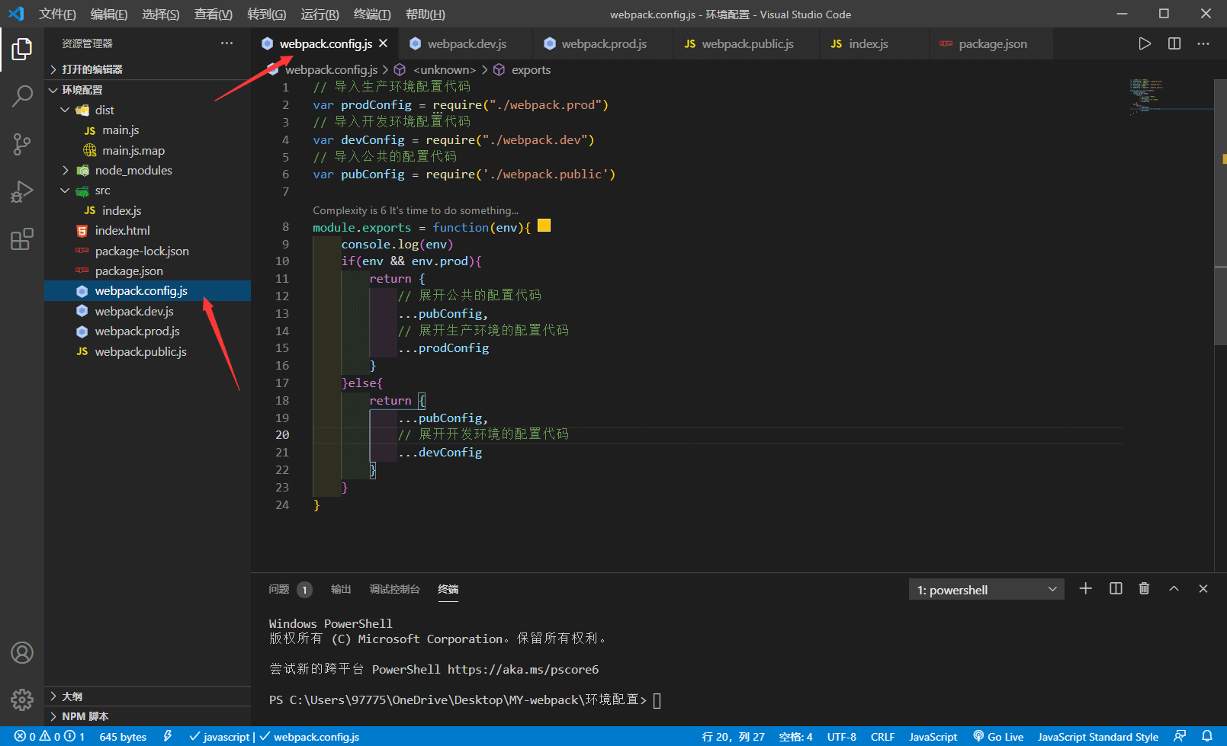Viewport: 1227px width, 746px height.
Task: Switch to the webpack.prod.js tab
Action: [603, 44]
